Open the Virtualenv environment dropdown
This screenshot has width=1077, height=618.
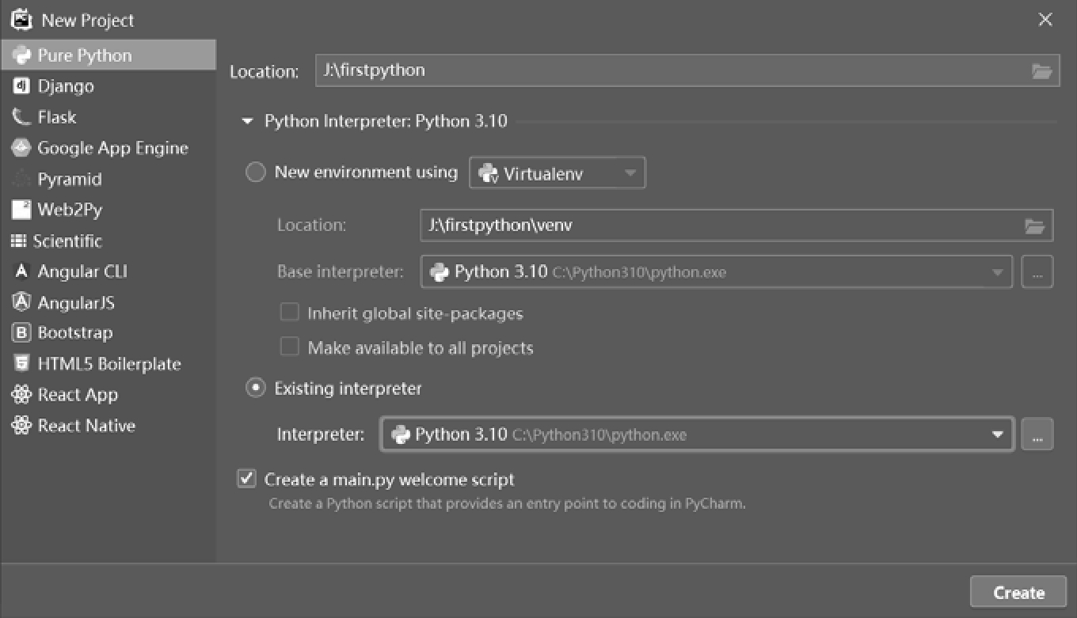click(x=558, y=173)
